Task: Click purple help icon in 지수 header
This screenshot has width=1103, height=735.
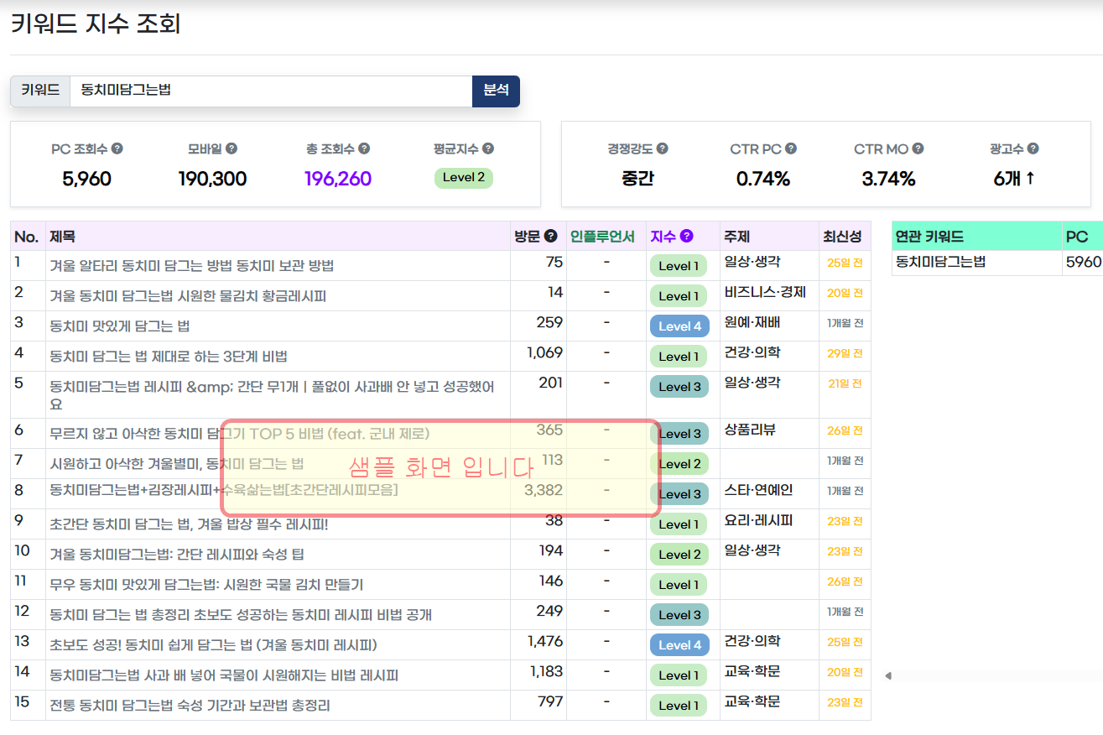Action: click(x=687, y=237)
